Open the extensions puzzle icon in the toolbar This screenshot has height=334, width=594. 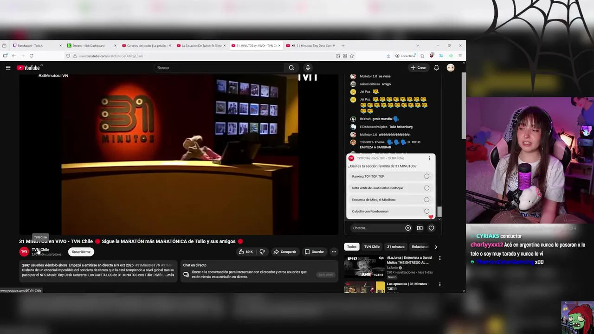point(422,56)
